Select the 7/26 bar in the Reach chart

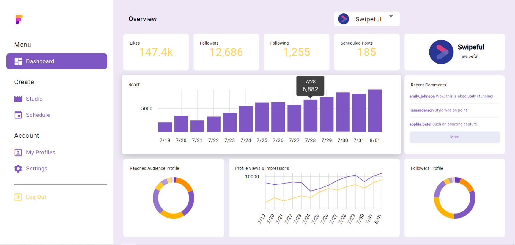pyautogui.click(x=278, y=117)
